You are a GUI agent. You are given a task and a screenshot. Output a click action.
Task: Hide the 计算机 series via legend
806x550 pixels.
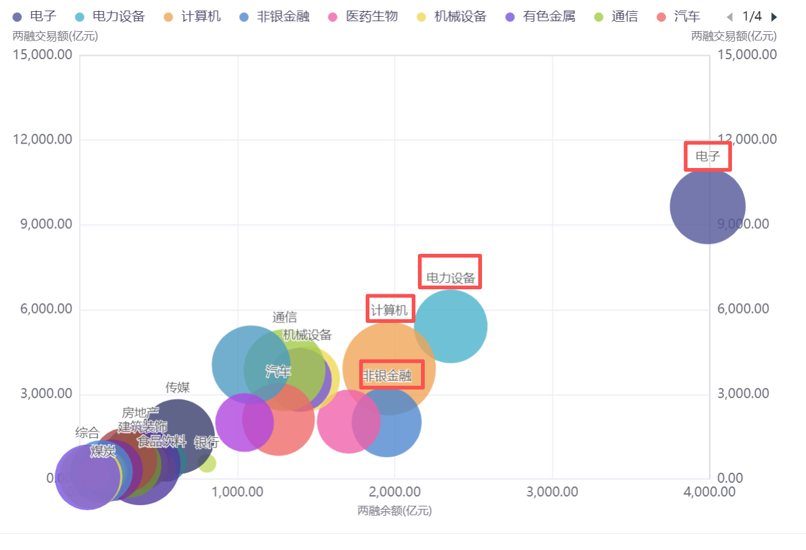tap(193, 17)
